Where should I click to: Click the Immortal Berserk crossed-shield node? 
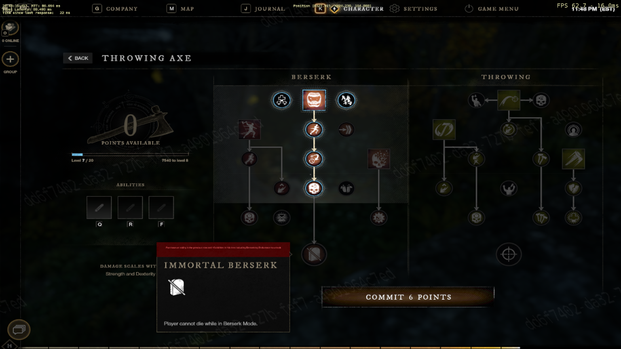(x=314, y=254)
